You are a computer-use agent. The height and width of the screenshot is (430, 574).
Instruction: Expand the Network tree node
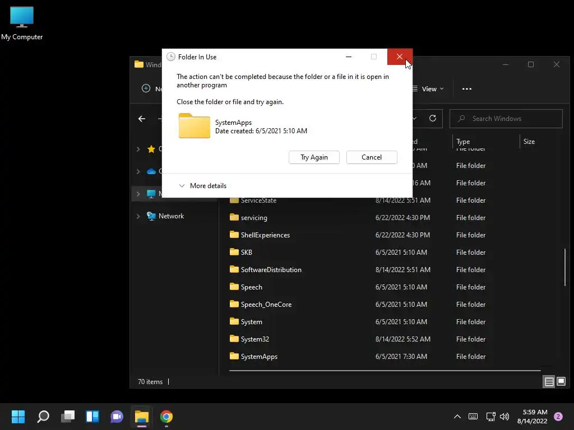[138, 216]
